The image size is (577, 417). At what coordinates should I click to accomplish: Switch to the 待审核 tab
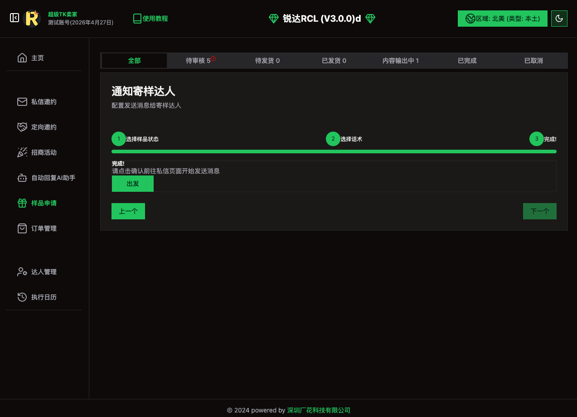pos(200,61)
